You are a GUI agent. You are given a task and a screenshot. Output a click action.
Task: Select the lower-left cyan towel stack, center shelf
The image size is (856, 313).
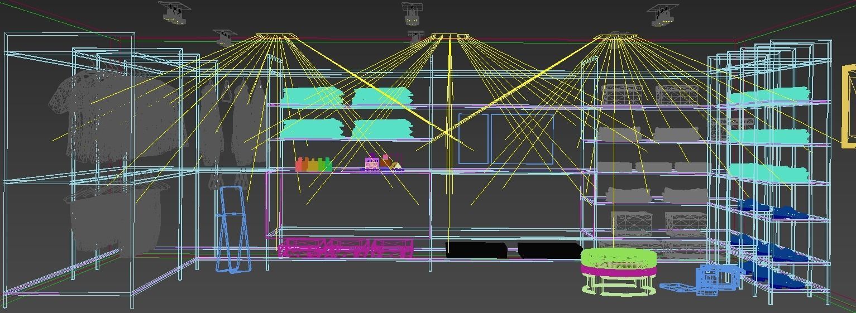coord(312,129)
